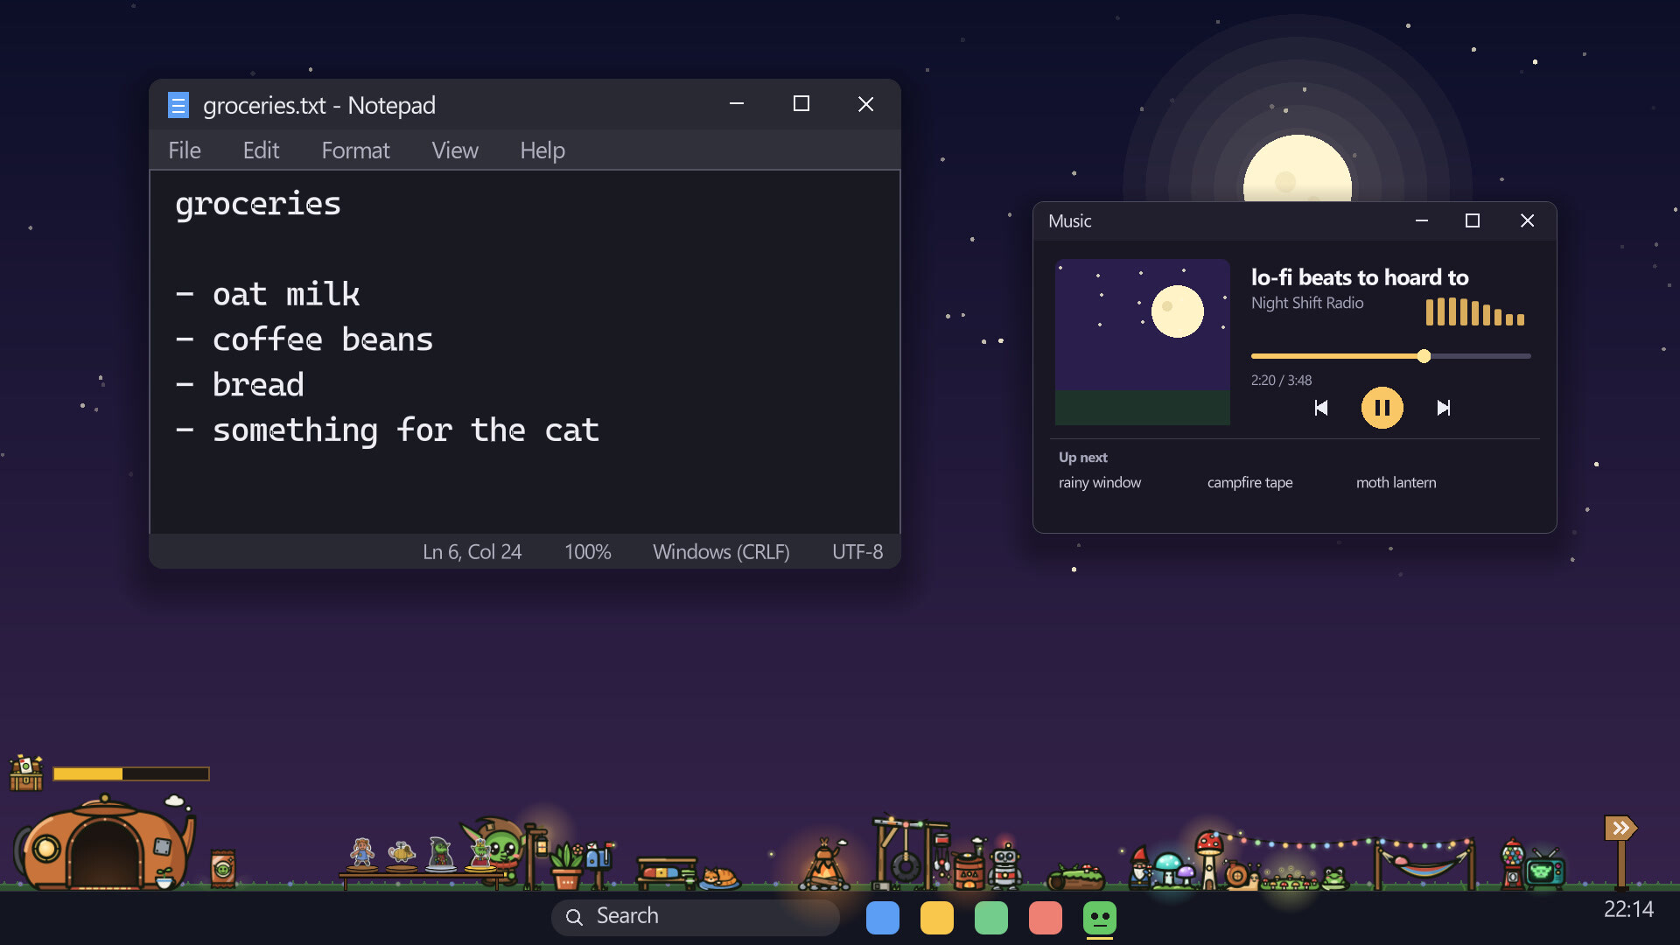The height and width of the screenshot is (945, 1680).
Task: Pause the lo-fi beats track
Action: (x=1382, y=408)
